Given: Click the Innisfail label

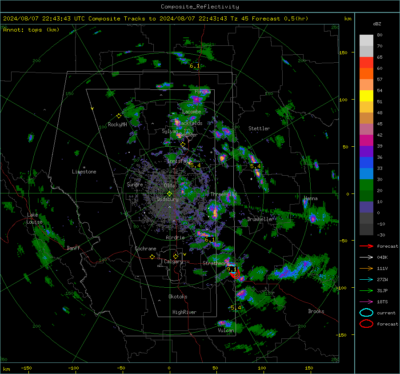Looking at the screenshot, I should pos(179,161).
